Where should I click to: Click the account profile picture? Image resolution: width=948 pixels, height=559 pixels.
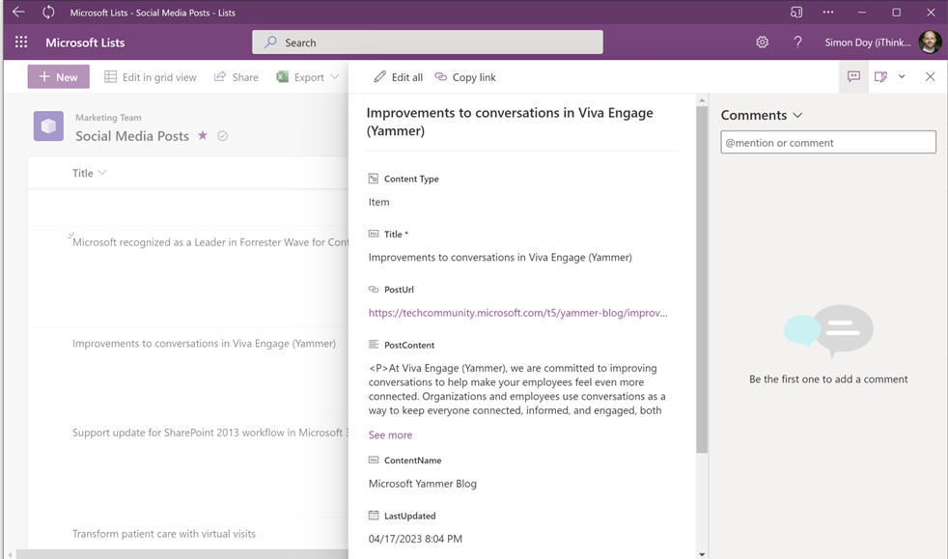coord(930,42)
